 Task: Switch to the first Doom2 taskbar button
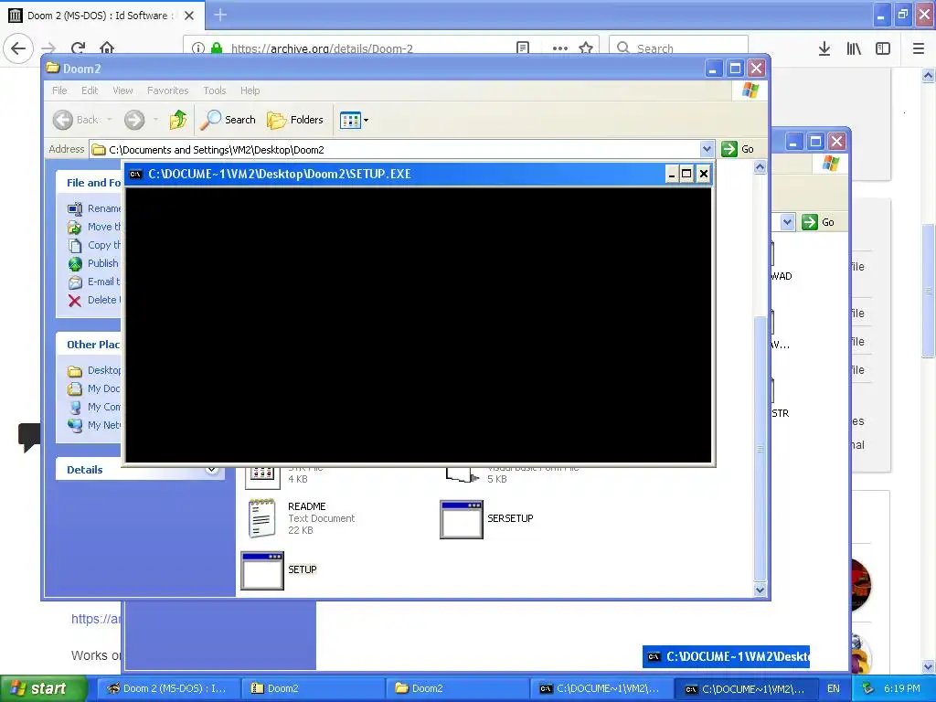click(x=313, y=688)
